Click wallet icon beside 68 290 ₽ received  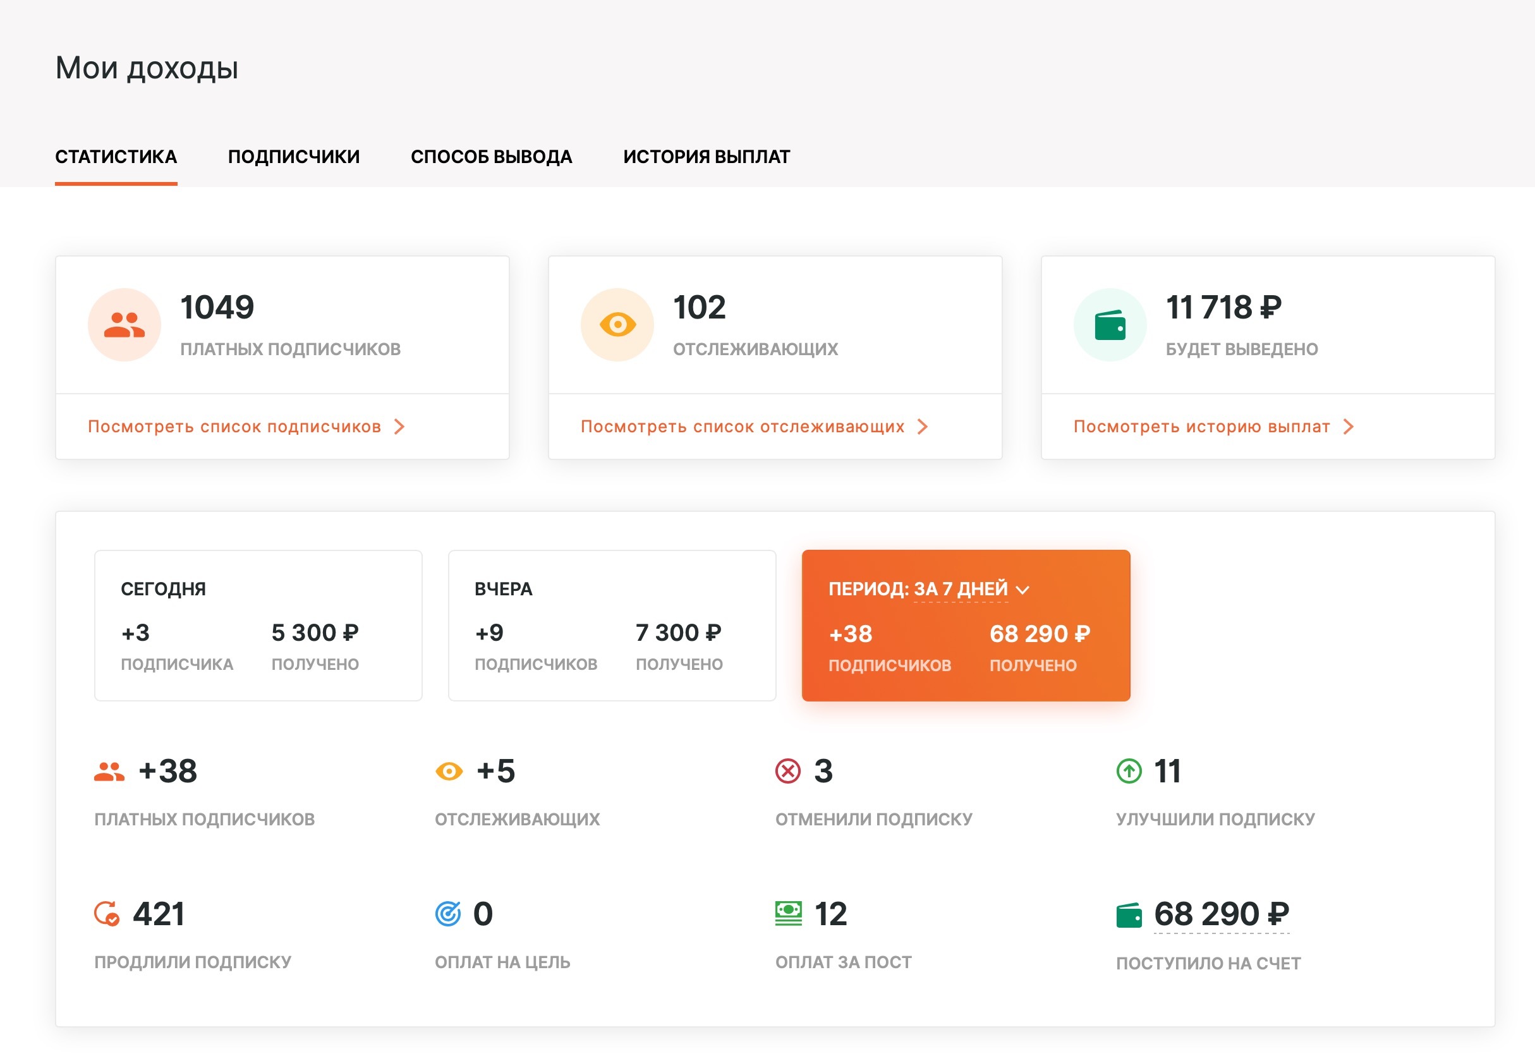coord(1129,916)
